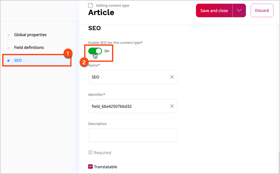
Task: Focus the empty Description field
Action: coord(133,135)
